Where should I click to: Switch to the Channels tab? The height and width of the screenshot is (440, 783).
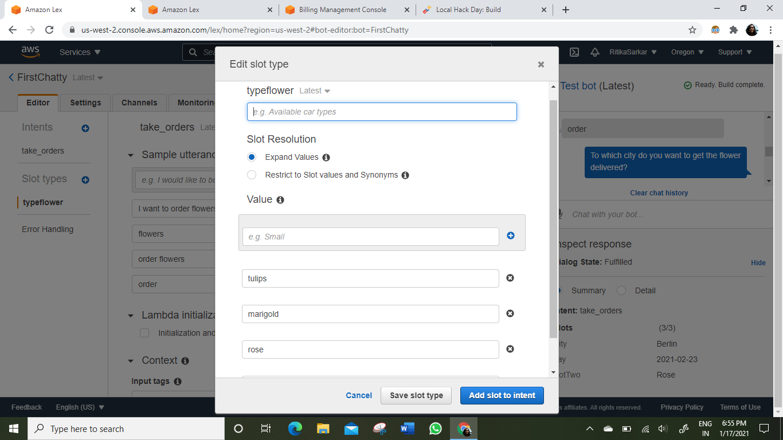coord(139,103)
